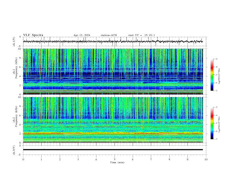The height and width of the screenshot is (179, 232).
Task: Click the 'VLF Spectra' title text
Action: [33, 35]
